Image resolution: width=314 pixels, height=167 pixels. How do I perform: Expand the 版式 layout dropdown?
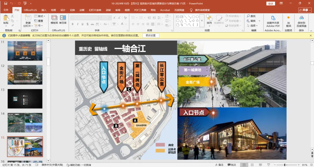(x=40, y=16)
